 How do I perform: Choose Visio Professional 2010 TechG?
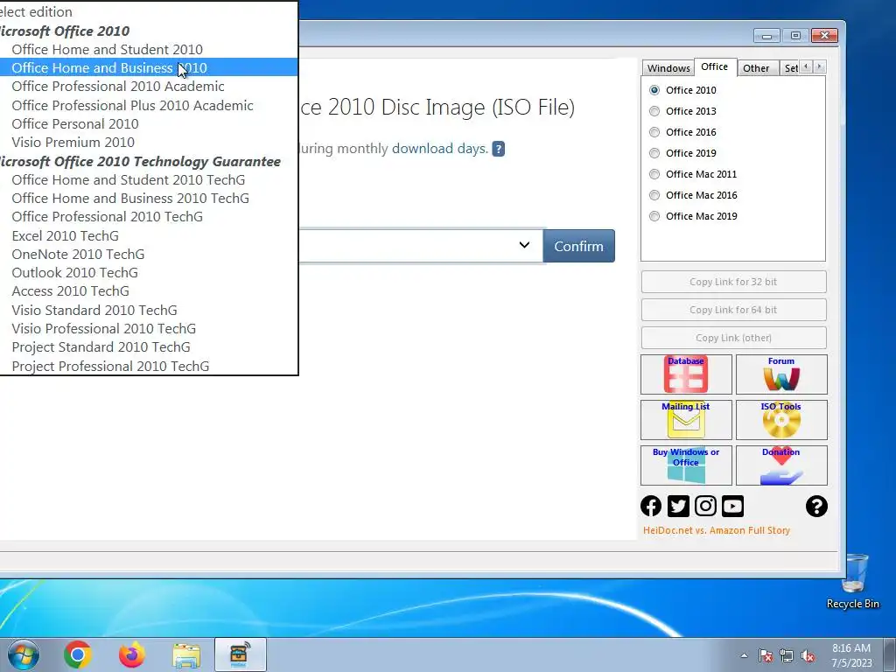(x=149, y=329)
